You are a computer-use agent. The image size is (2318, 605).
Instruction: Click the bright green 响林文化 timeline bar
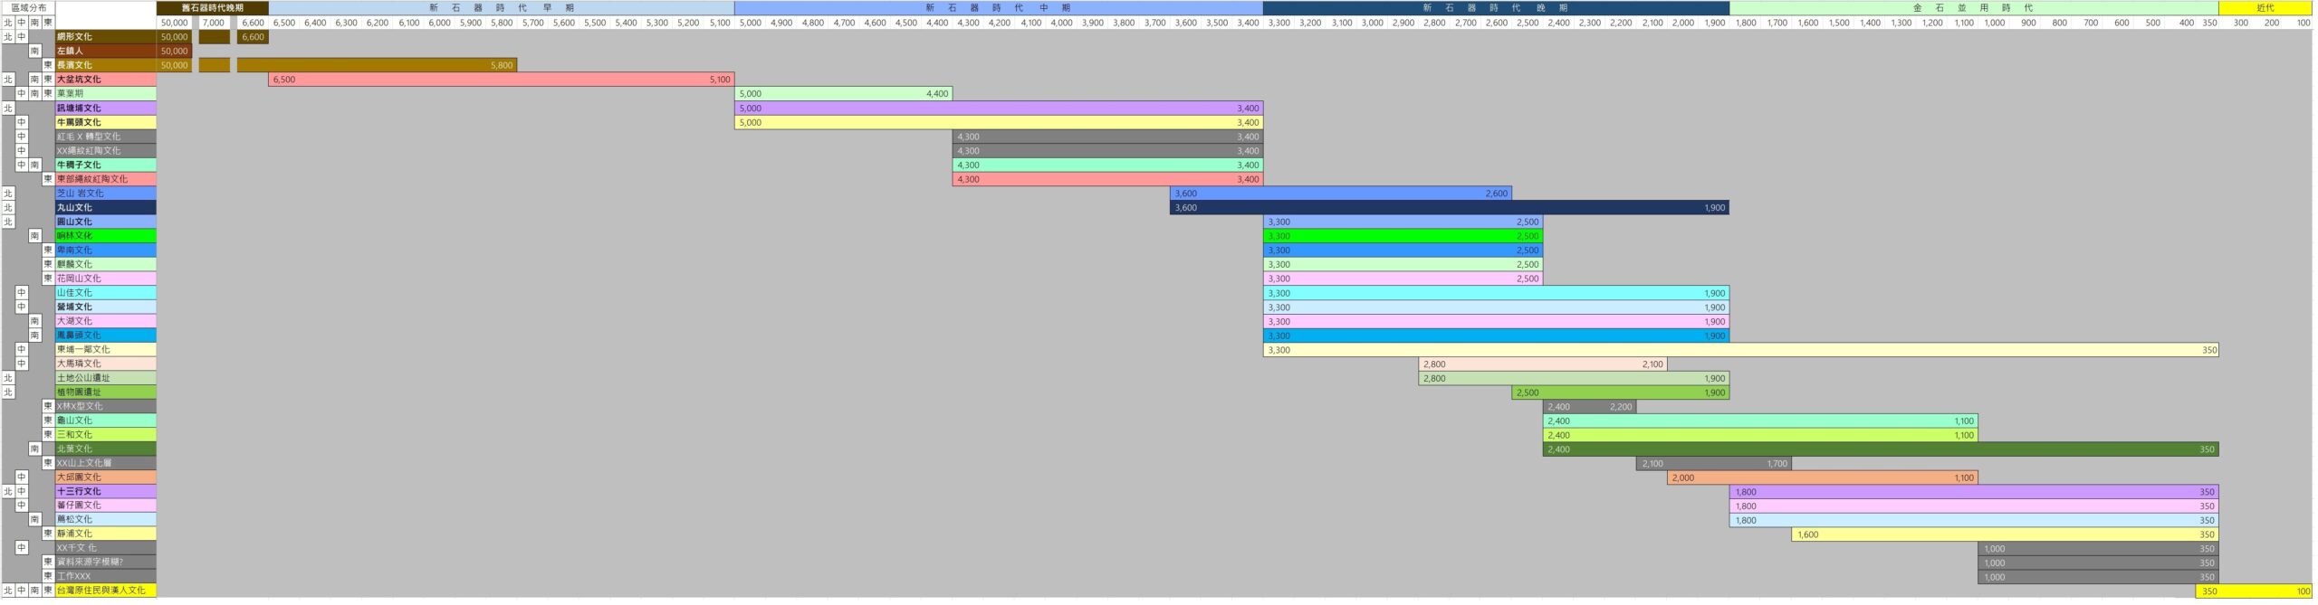point(1402,236)
